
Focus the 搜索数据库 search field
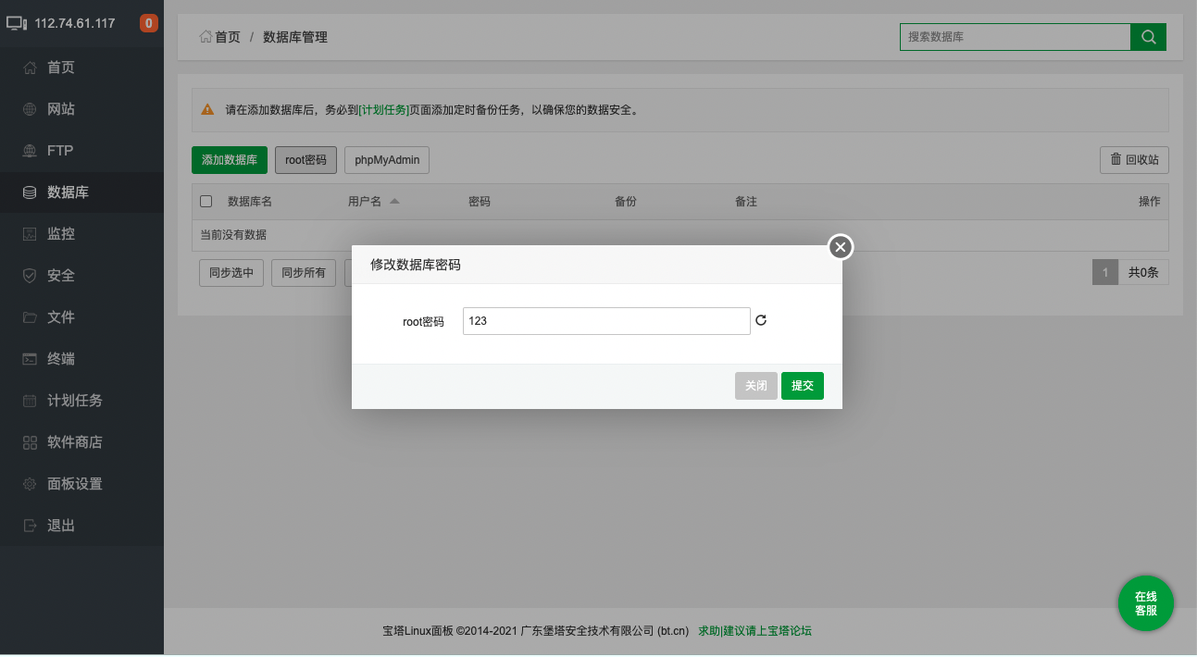[x=1015, y=37]
